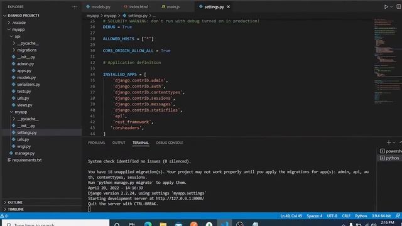Image resolution: width=402 pixels, height=226 pixels.
Task: Open Explorer more actions ellipsis
Action: (x=74, y=7)
